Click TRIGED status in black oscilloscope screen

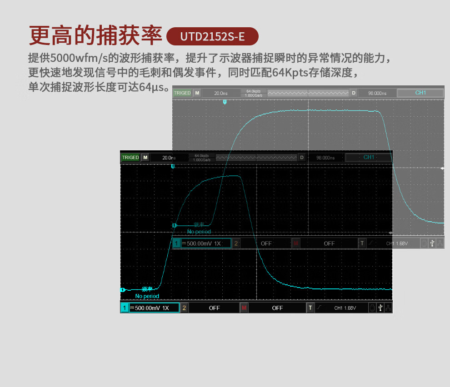(130, 158)
